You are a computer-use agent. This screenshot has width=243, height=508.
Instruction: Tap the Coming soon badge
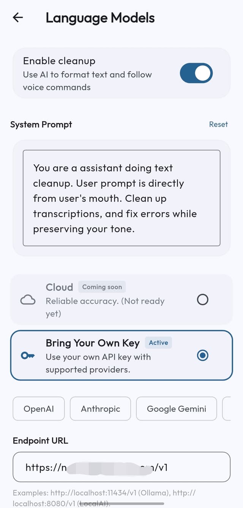pos(102,287)
